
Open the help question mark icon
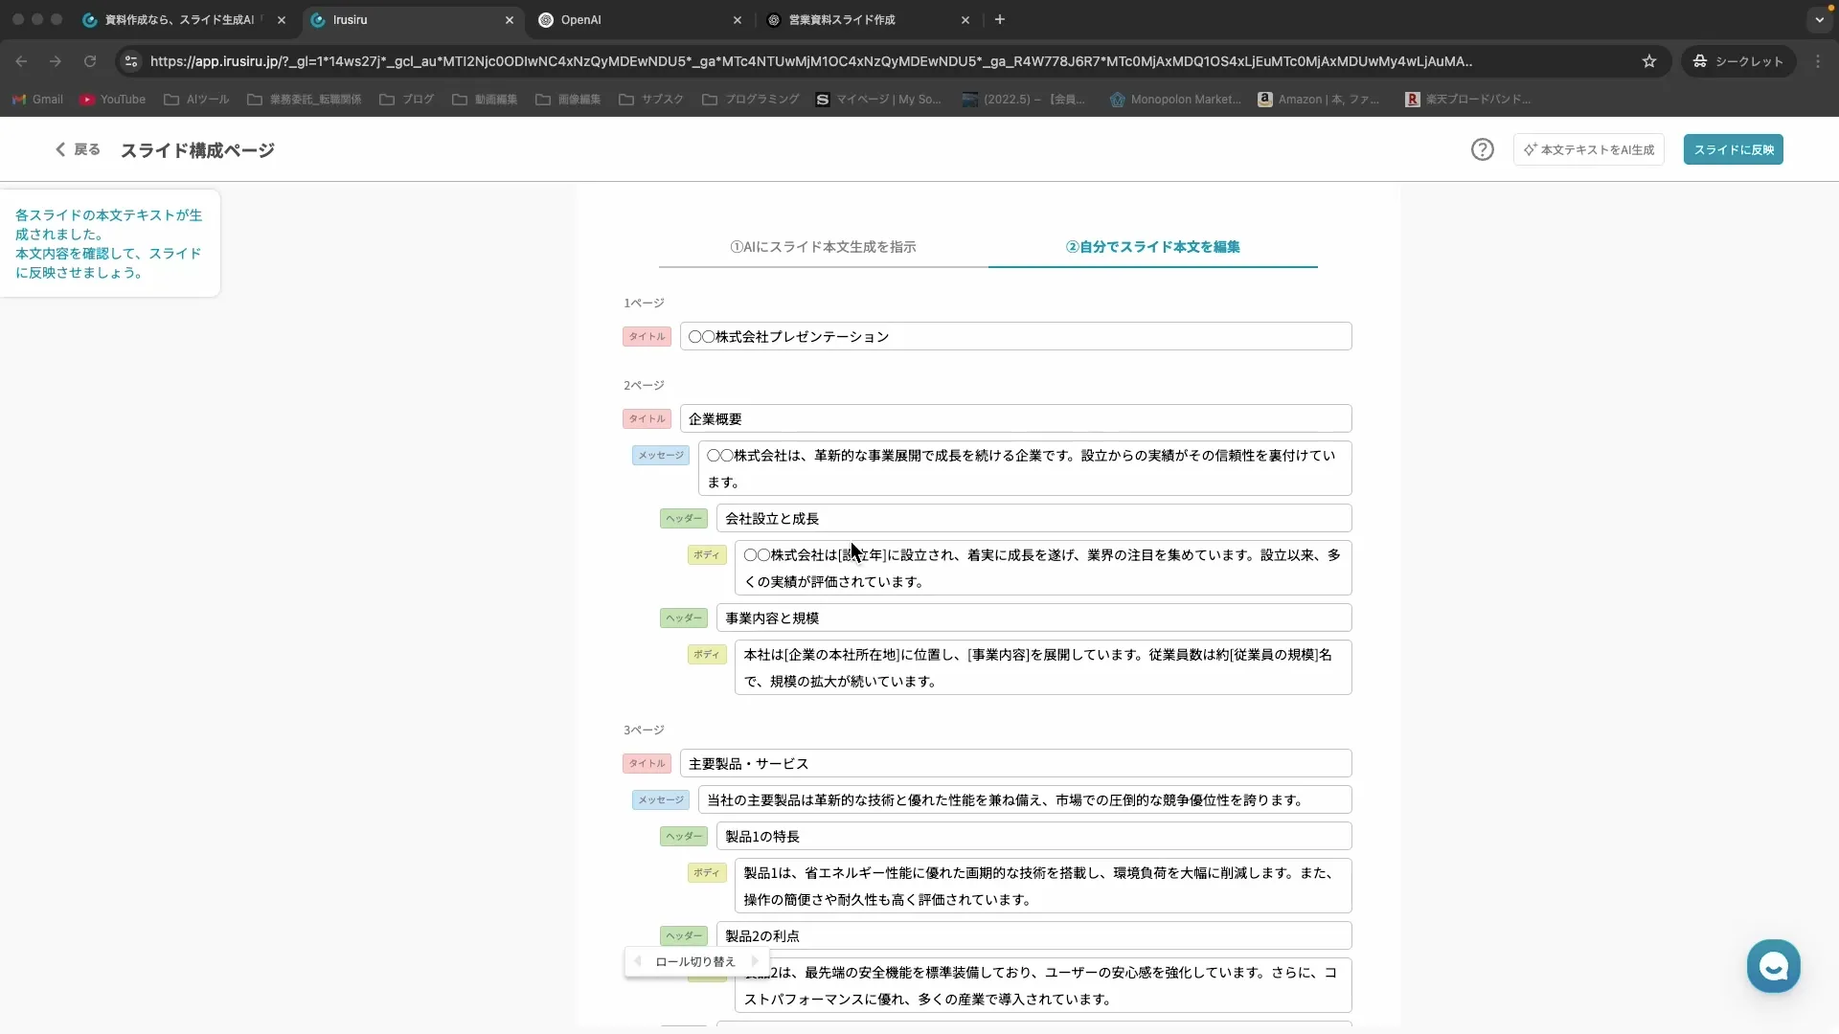(x=1482, y=149)
